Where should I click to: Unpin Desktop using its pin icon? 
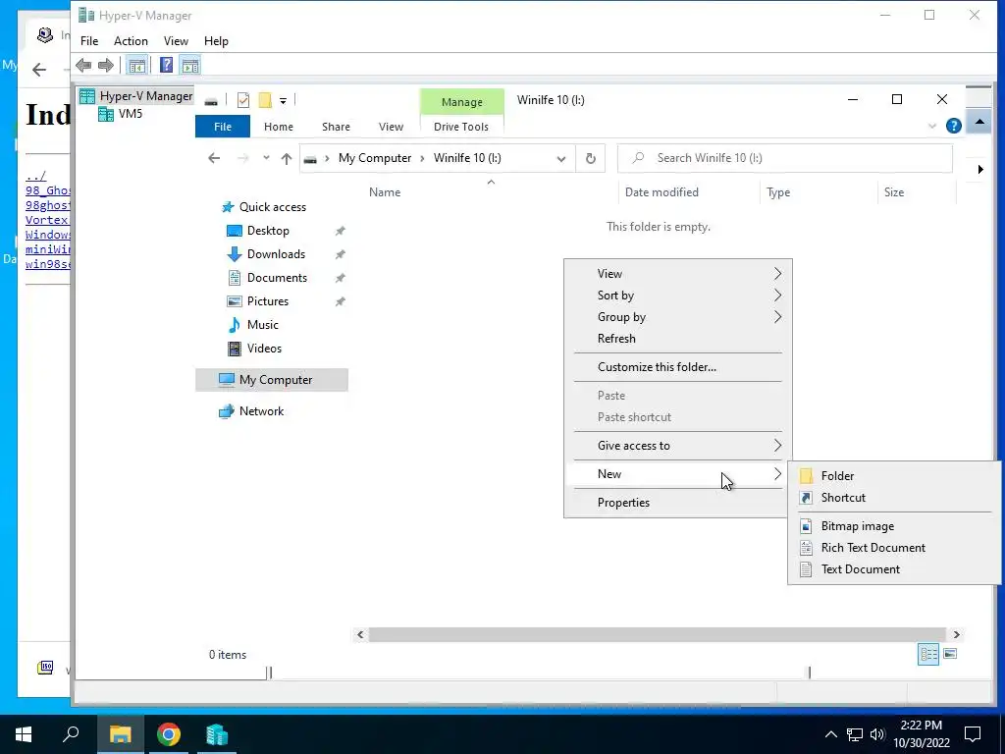coord(341,231)
